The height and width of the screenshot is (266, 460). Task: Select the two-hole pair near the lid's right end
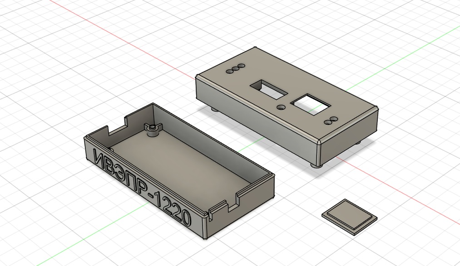click(x=331, y=121)
